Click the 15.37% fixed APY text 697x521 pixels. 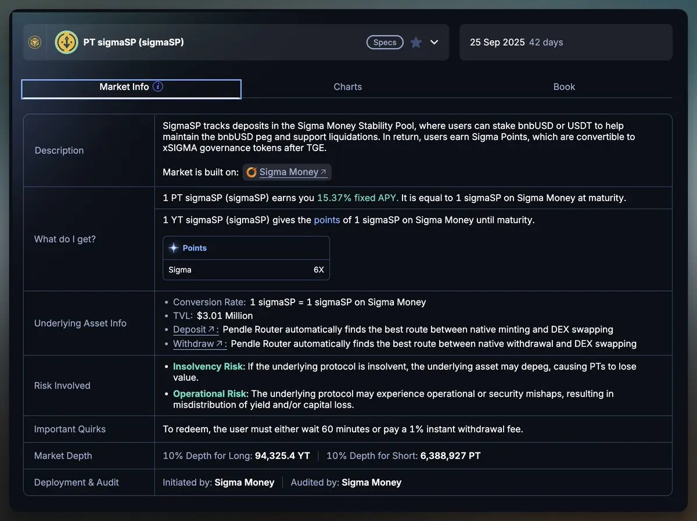pos(358,197)
